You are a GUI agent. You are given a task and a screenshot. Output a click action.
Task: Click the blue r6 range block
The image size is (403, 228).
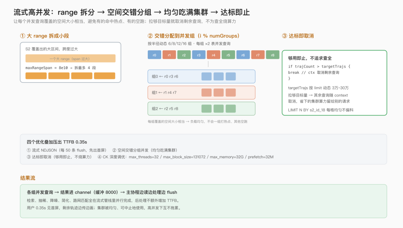243,55
